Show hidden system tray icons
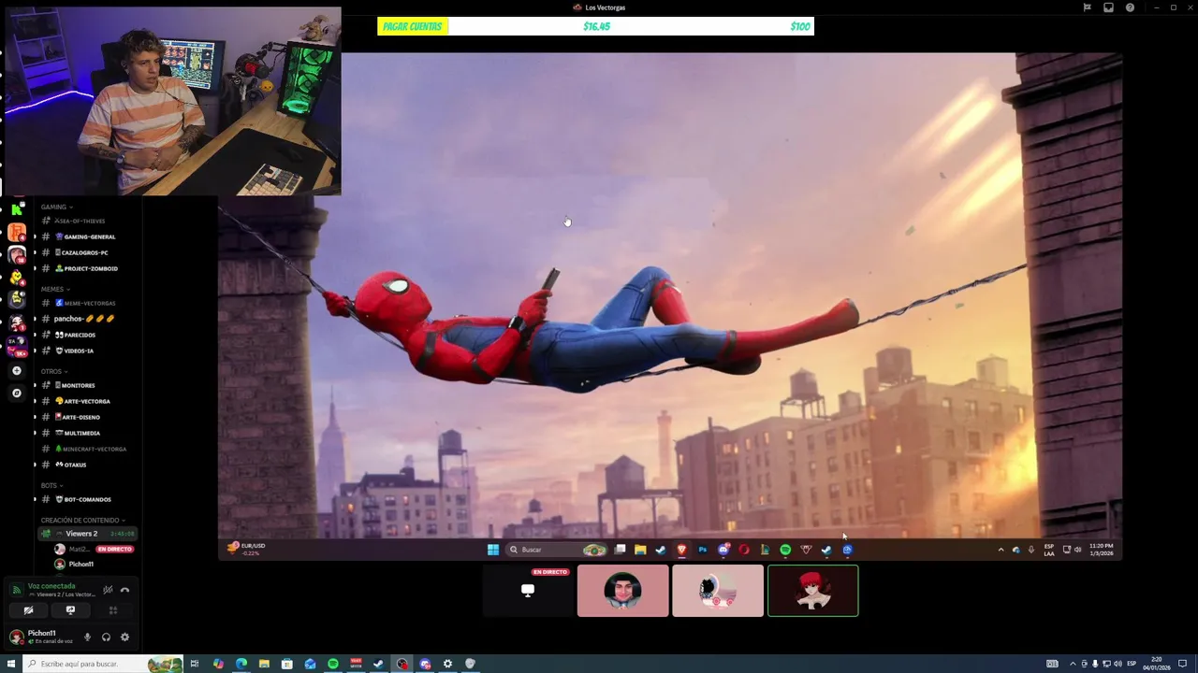Viewport: 1198px width, 673px height. pyautogui.click(x=1073, y=664)
